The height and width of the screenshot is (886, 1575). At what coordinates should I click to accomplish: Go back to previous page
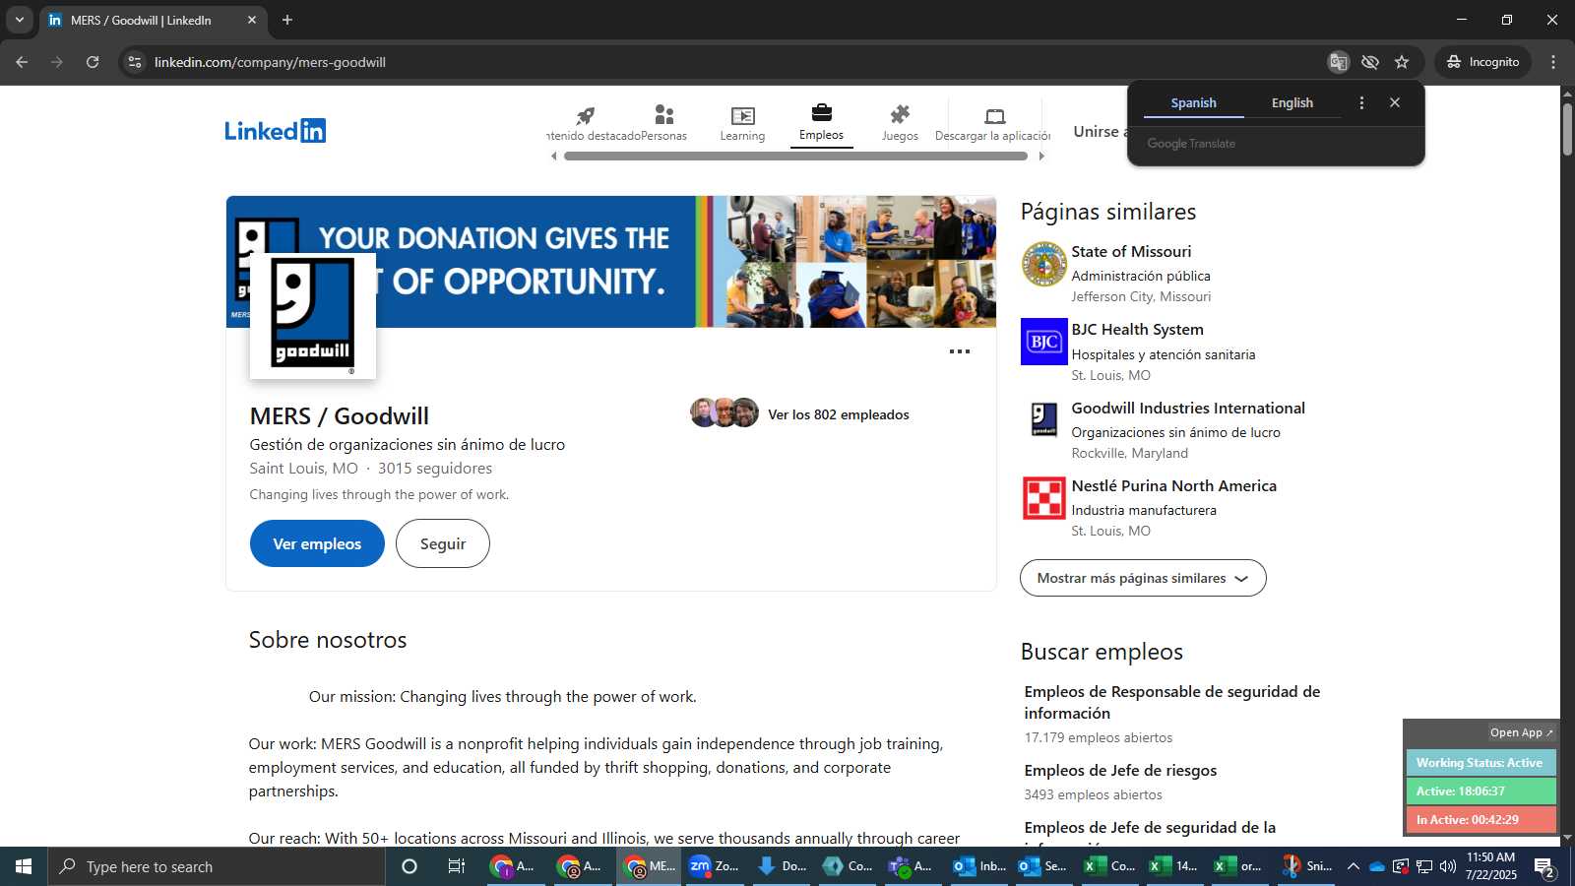tap(22, 62)
